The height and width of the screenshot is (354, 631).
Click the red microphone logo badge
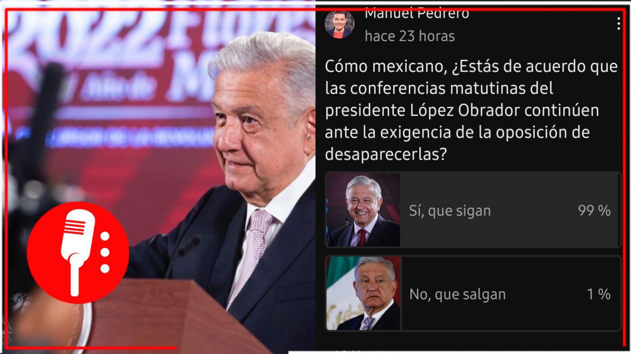(78, 252)
